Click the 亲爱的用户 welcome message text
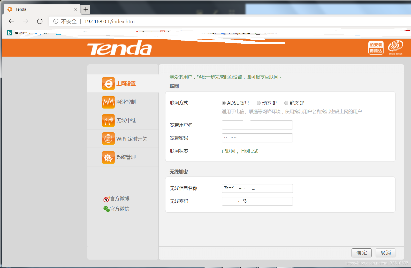 tap(225, 77)
